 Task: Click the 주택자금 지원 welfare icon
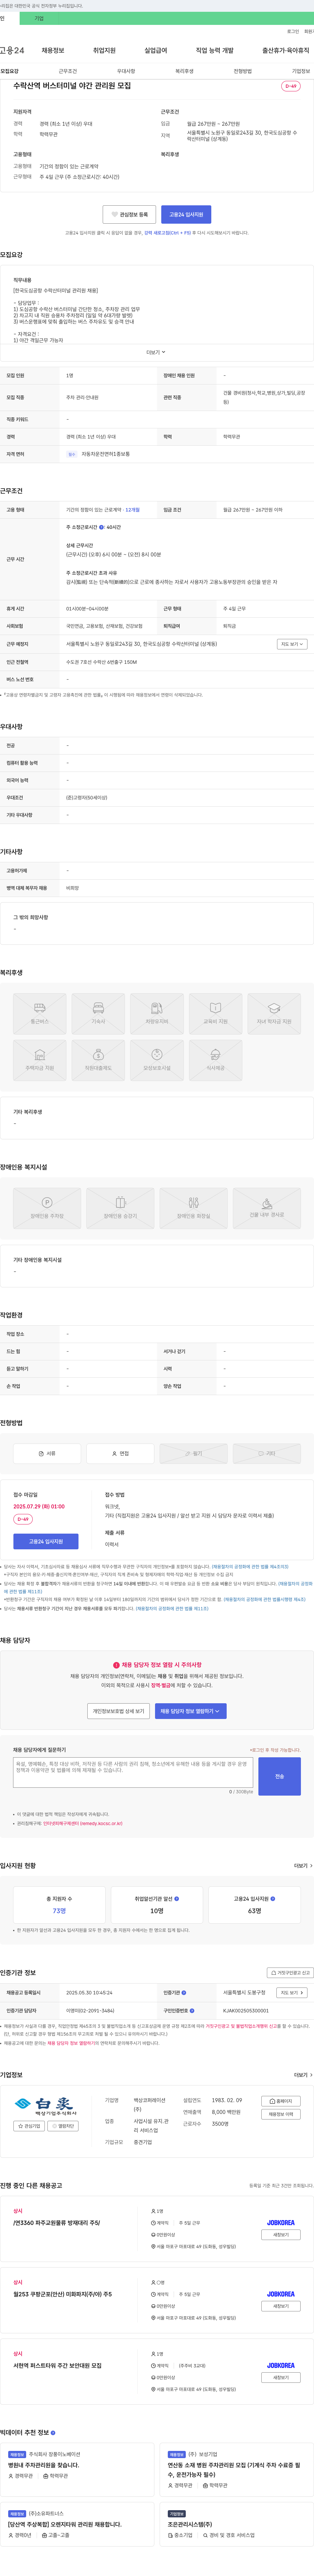(40, 1060)
